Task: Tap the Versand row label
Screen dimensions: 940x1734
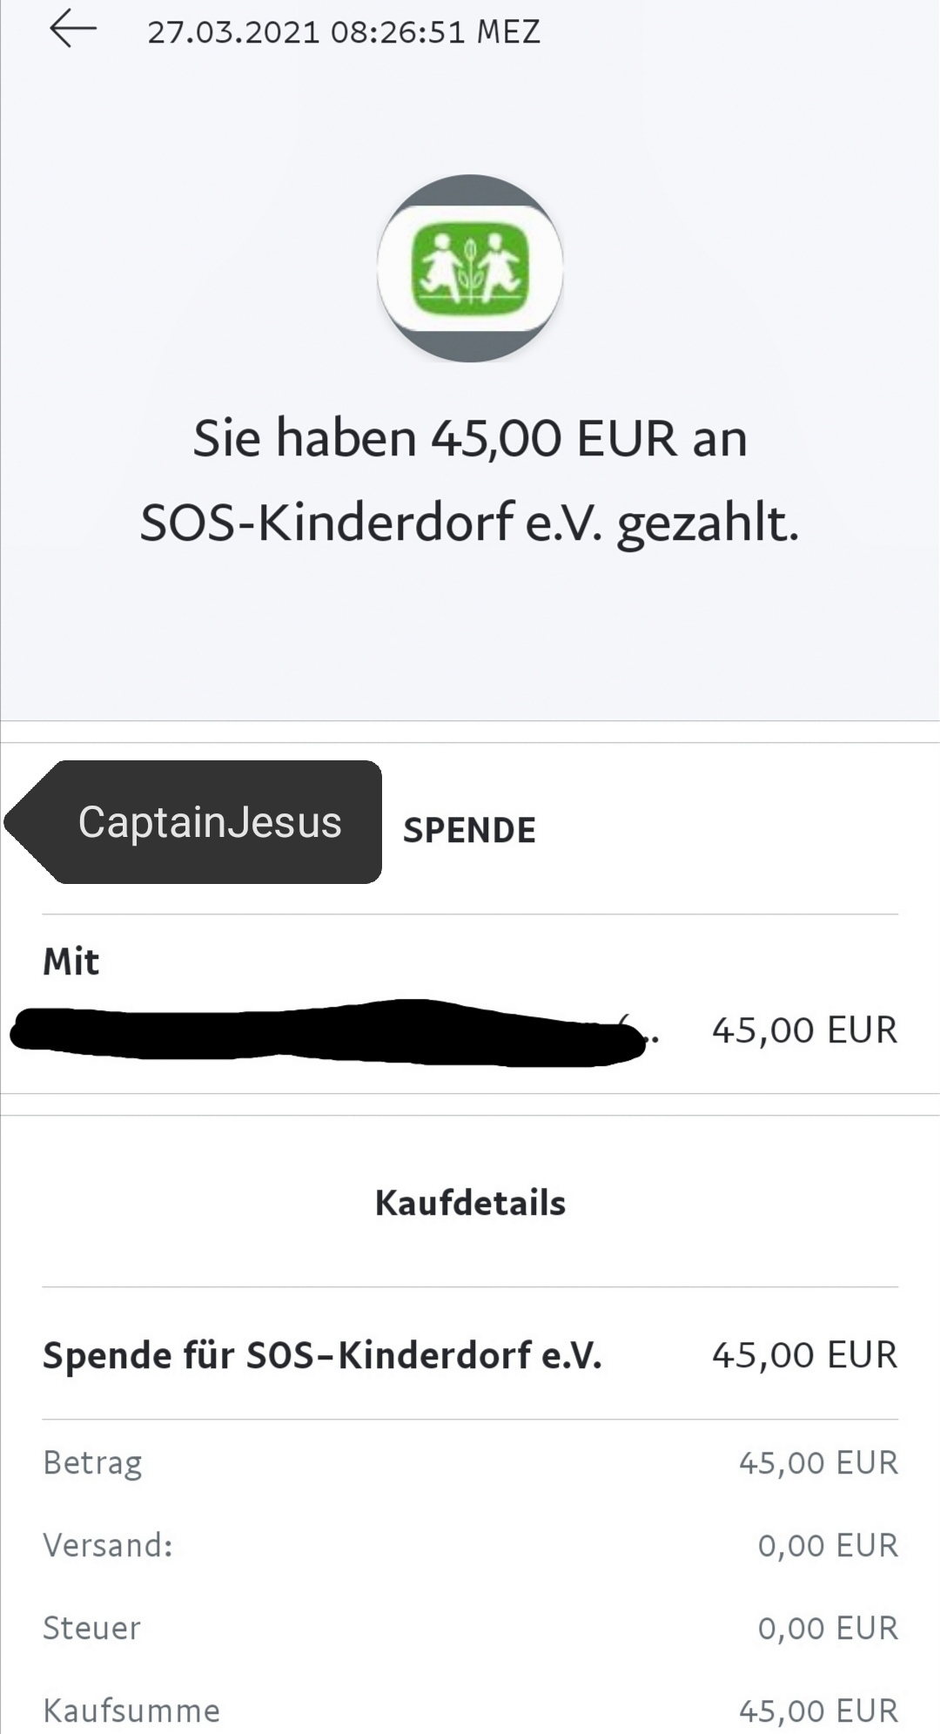Action: (108, 1545)
